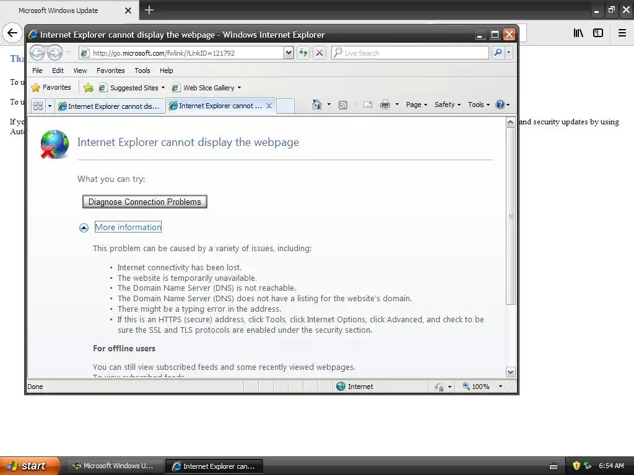634x475 pixels.
Task: Click the security shield icon in system tray
Action: pos(576,466)
